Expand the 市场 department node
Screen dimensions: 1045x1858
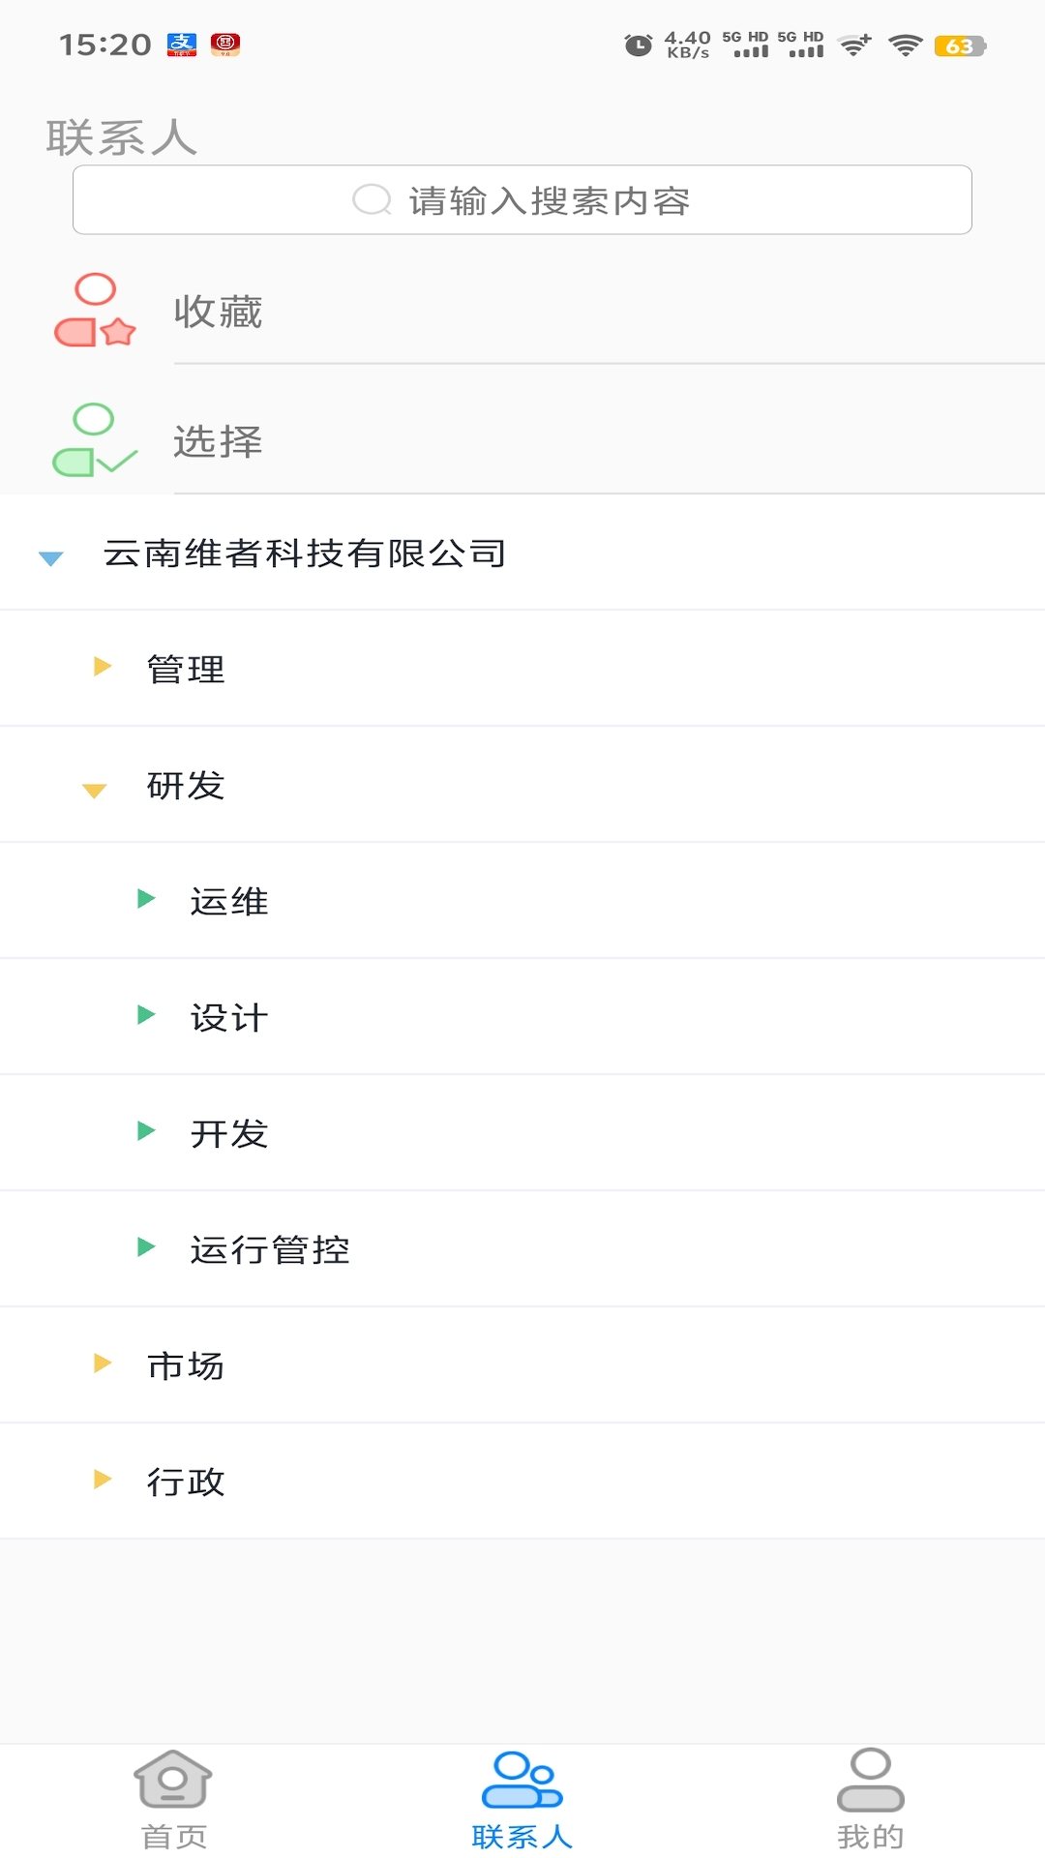(101, 1364)
